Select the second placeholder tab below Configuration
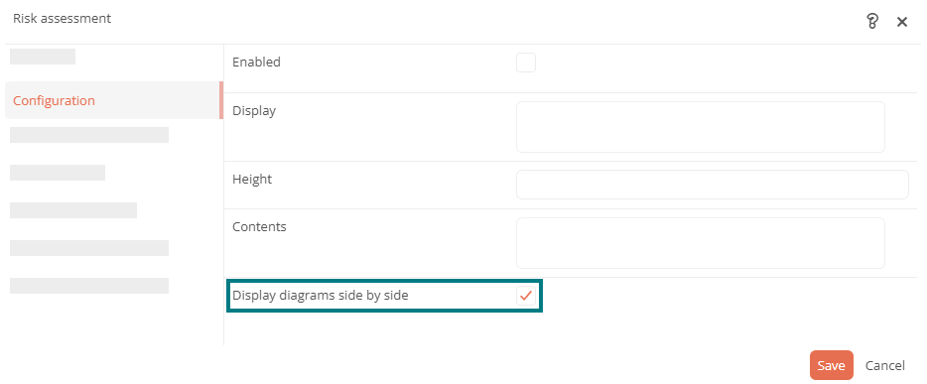The height and width of the screenshot is (384, 927). click(58, 173)
